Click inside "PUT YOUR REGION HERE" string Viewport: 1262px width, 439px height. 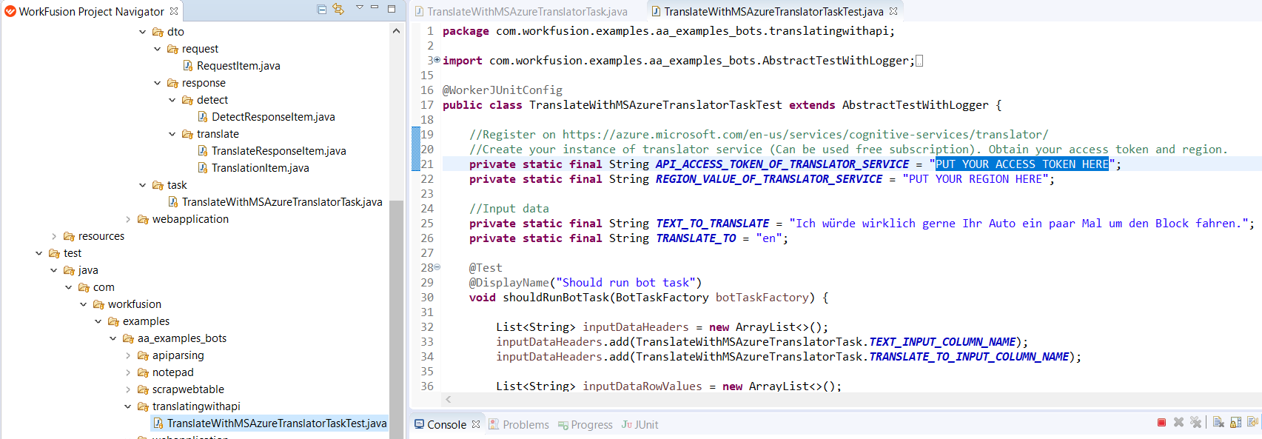click(x=975, y=179)
